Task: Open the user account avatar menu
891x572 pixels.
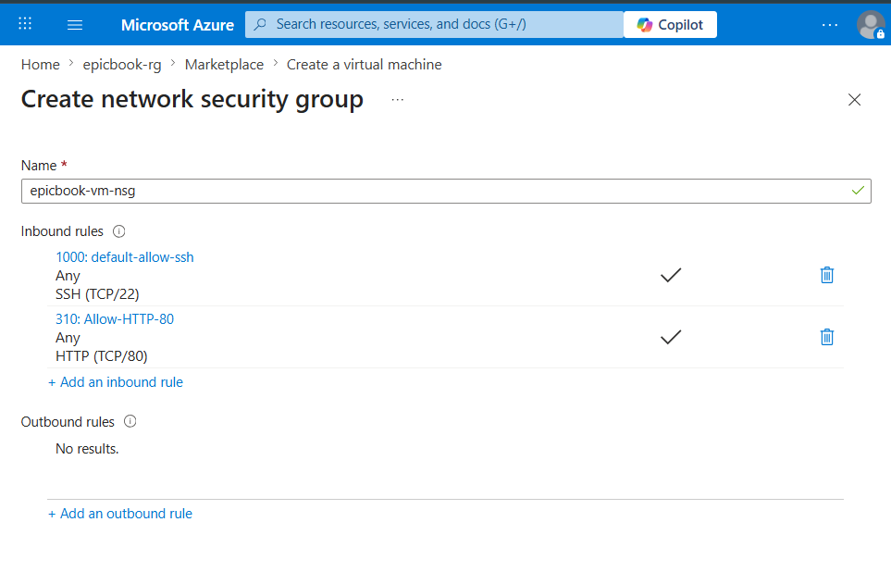Action: pos(871,25)
